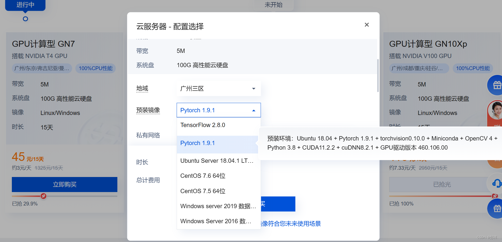Click the blue purchase button in dialog
Image resolution: width=502 pixels, height=242 pixels.
pyautogui.click(x=278, y=204)
